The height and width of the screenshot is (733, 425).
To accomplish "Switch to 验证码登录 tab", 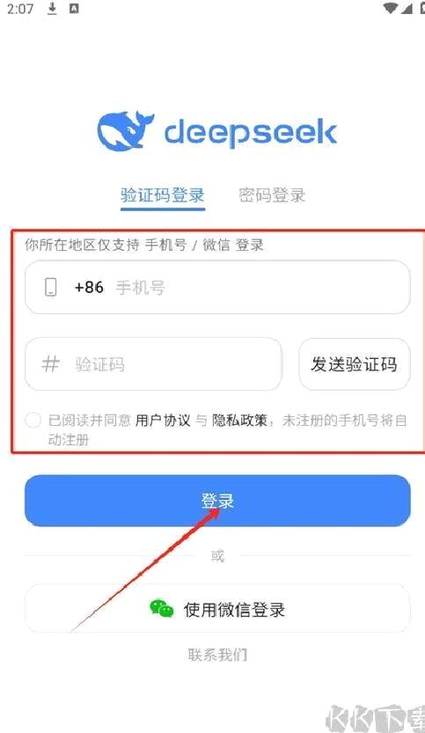I will (x=163, y=195).
